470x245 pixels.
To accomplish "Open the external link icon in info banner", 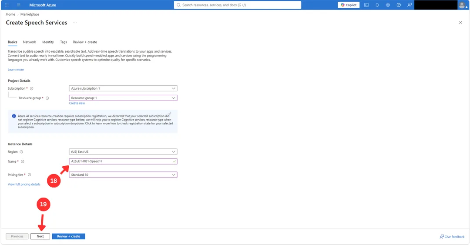I will tap(170, 114).
